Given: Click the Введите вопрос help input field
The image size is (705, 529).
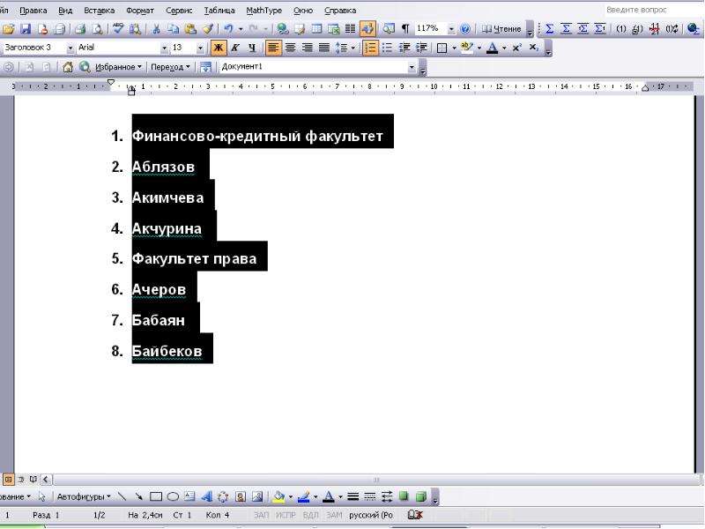Looking at the screenshot, I should pyautogui.click(x=651, y=10).
